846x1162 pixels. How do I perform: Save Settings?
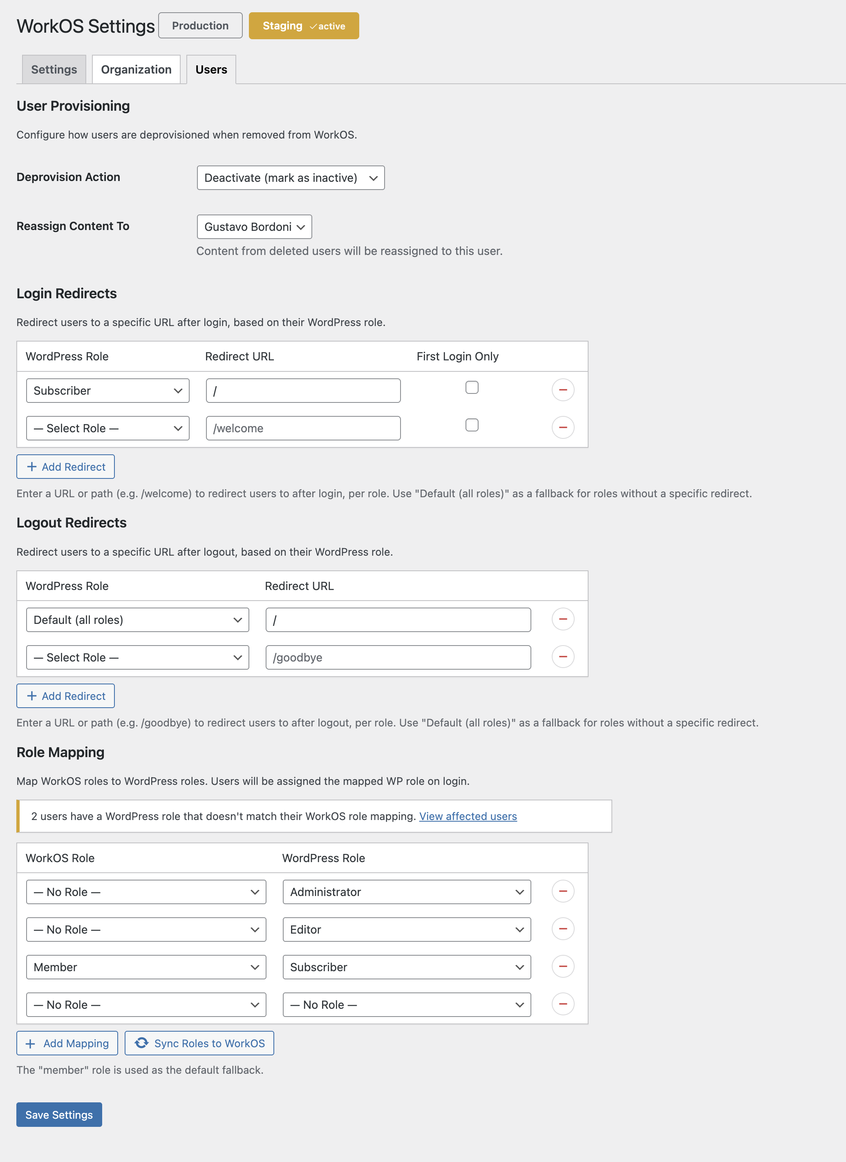[x=59, y=1115]
